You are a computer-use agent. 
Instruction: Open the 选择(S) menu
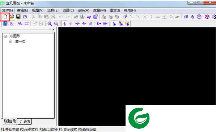click(x=53, y=10)
